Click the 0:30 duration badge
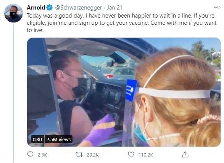The image size is (224, 163). [37, 139]
